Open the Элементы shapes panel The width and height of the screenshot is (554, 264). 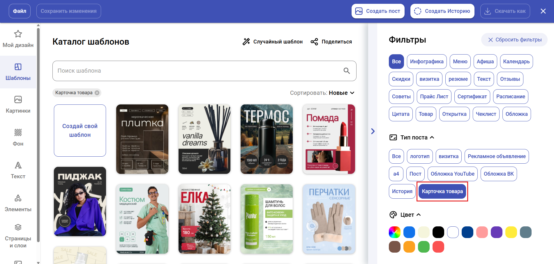pyautogui.click(x=18, y=203)
